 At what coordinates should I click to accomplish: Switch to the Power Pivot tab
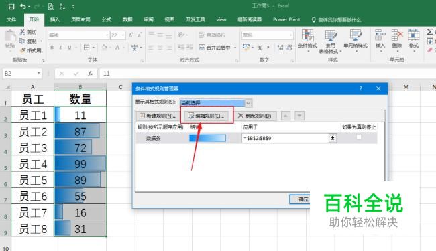click(x=286, y=19)
